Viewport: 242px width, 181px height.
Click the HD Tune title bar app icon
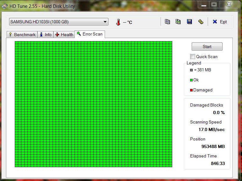click(x=4, y=6)
